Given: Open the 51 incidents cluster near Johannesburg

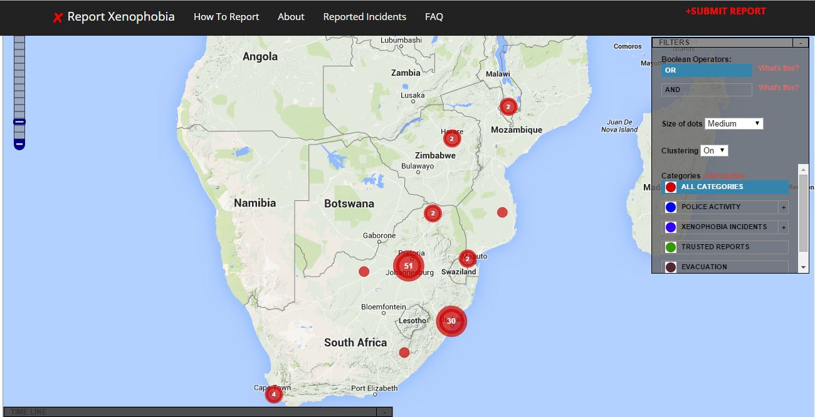Looking at the screenshot, I should click(409, 266).
